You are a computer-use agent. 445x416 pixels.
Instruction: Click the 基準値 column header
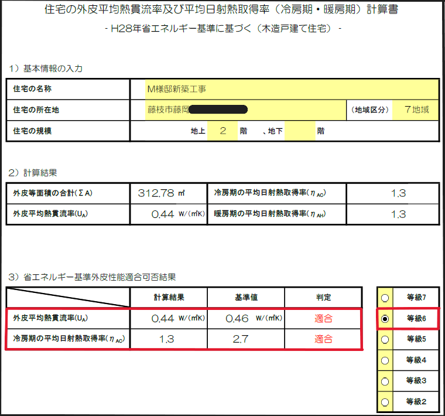[x=246, y=298]
